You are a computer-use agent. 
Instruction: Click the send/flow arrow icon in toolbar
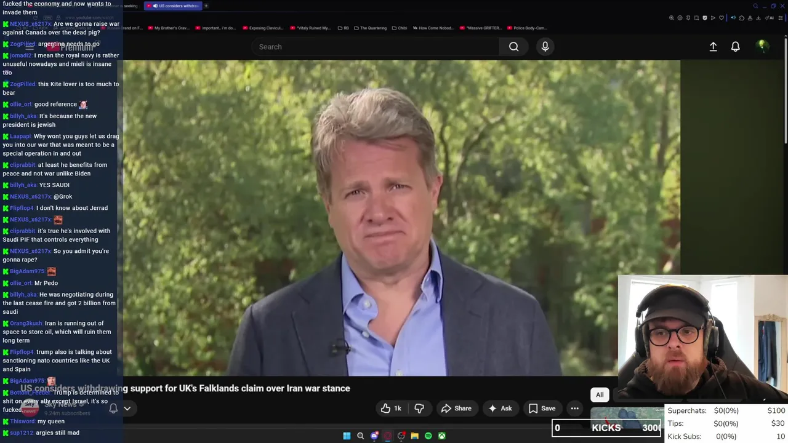(713, 18)
